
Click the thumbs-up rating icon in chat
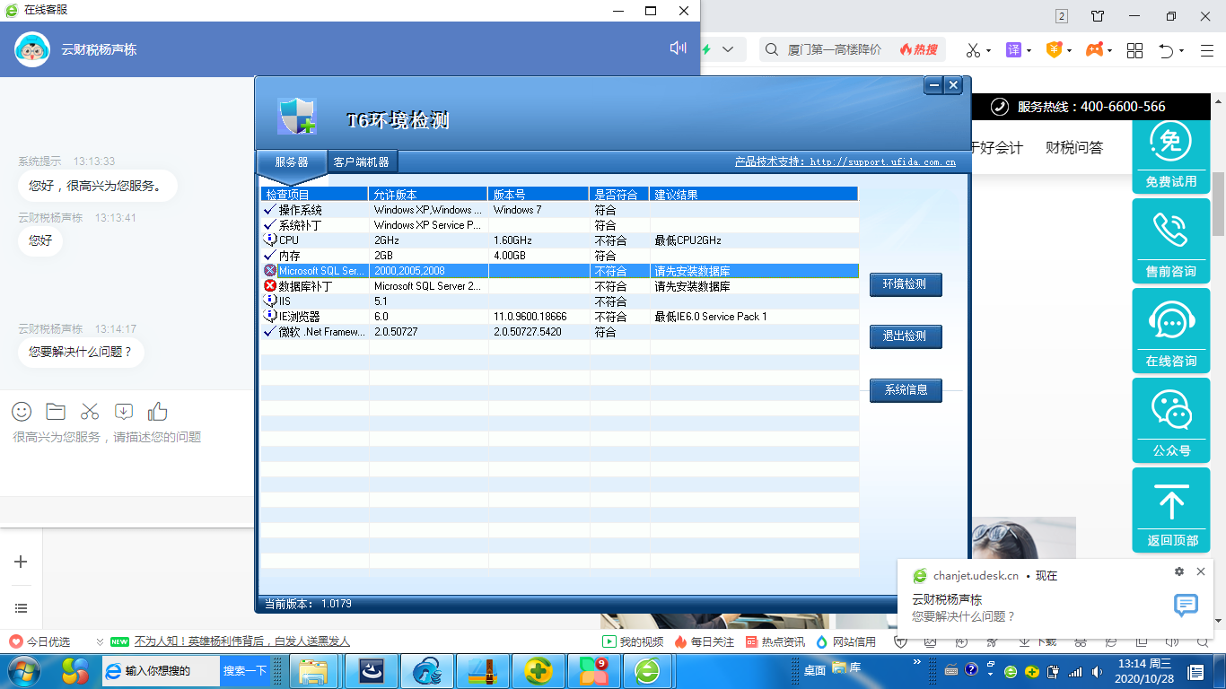158,411
